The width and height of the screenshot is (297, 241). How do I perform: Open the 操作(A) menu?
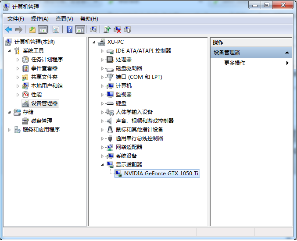click(39, 18)
